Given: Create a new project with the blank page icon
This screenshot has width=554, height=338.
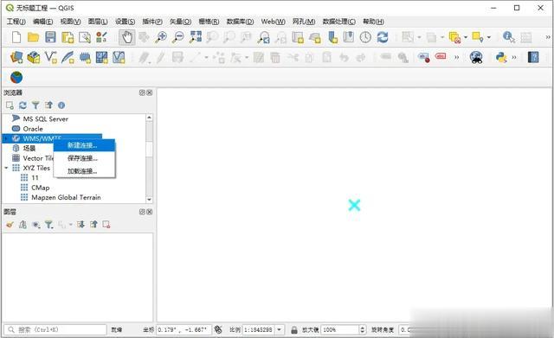Looking at the screenshot, I should coord(16,37).
